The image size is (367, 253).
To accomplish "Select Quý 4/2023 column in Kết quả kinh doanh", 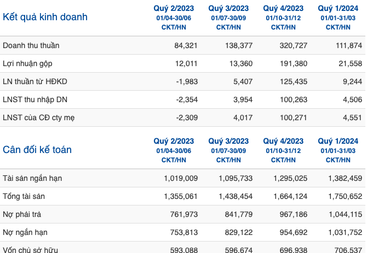I will (x=283, y=17).
